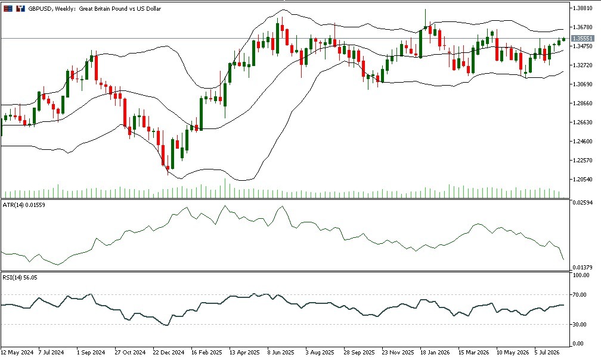Screen dimensions: 601x358
Task: Click the 8 Jun 2025 date label
Action: (x=281, y=352)
